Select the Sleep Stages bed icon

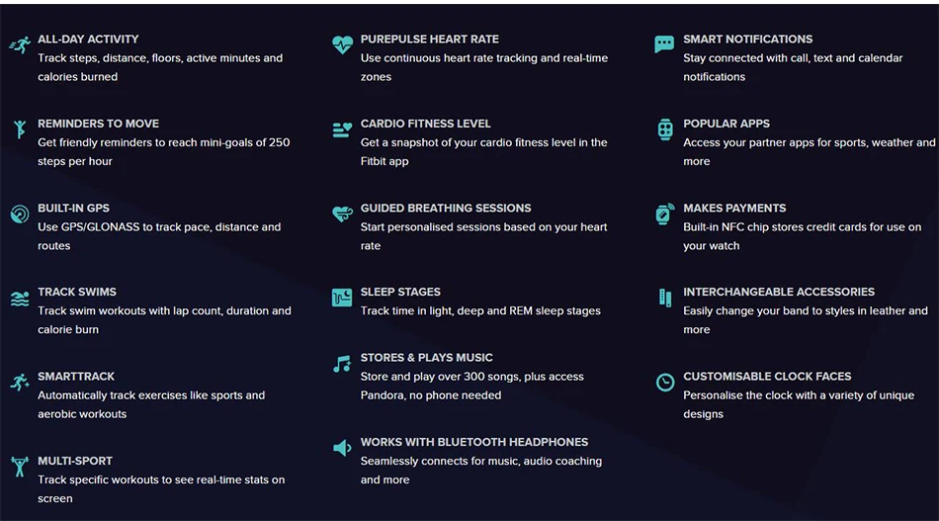coord(342,298)
